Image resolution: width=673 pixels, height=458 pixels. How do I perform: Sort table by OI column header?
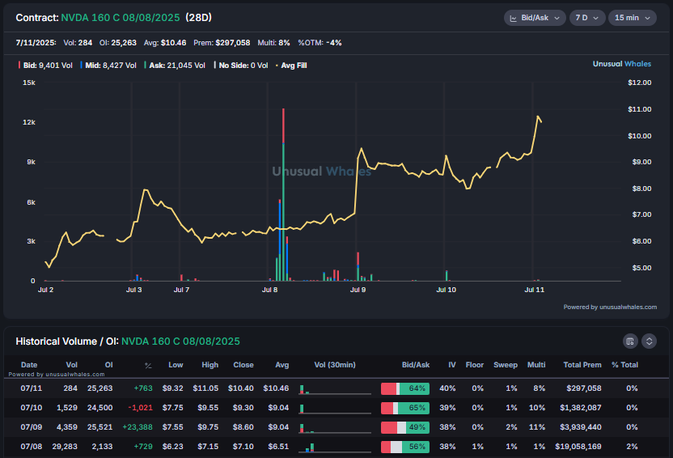pos(109,365)
